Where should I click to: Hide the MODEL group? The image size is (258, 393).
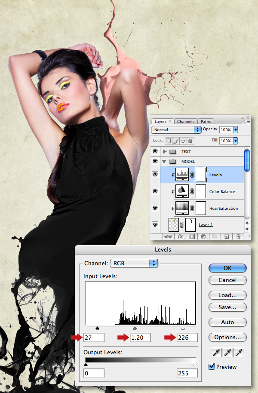[x=155, y=161]
